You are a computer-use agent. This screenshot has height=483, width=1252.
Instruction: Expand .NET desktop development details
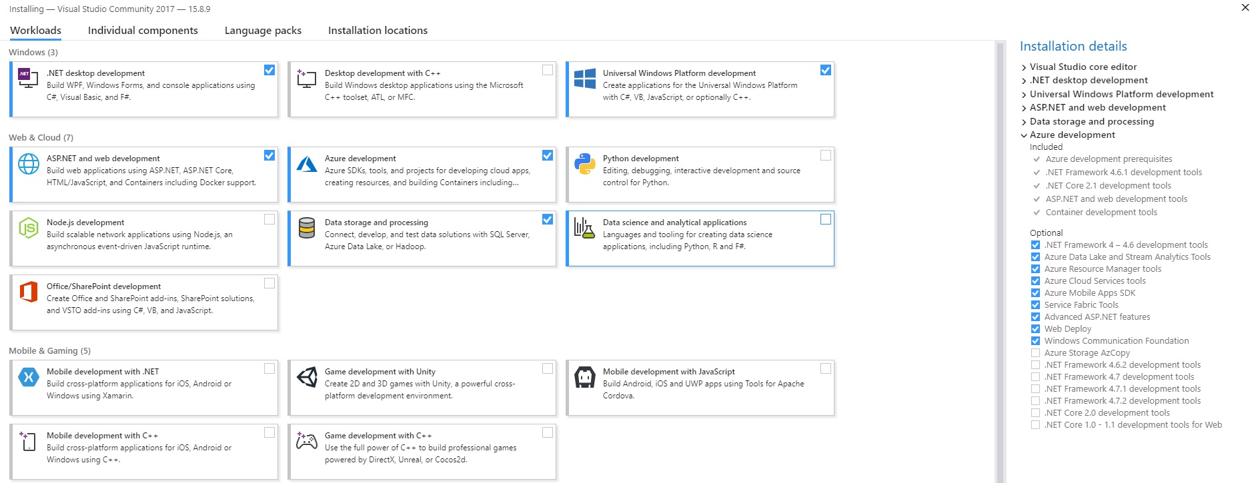coord(1024,81)
